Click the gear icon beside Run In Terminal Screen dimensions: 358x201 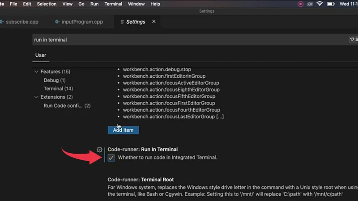(99, 150)
